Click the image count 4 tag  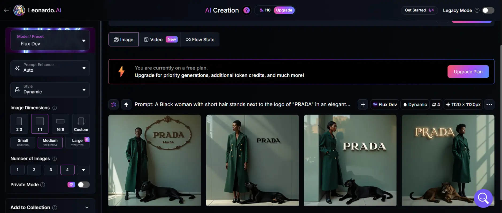coord(436,105)
